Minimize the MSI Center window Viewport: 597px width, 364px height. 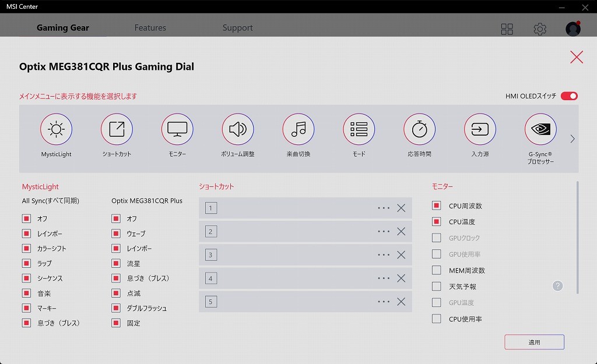[x=562, y=7]
